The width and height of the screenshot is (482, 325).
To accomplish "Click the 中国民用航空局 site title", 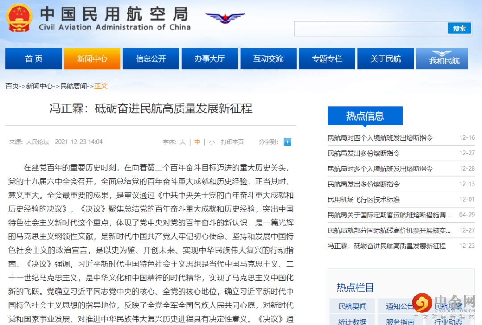I will tap(114, 14).
